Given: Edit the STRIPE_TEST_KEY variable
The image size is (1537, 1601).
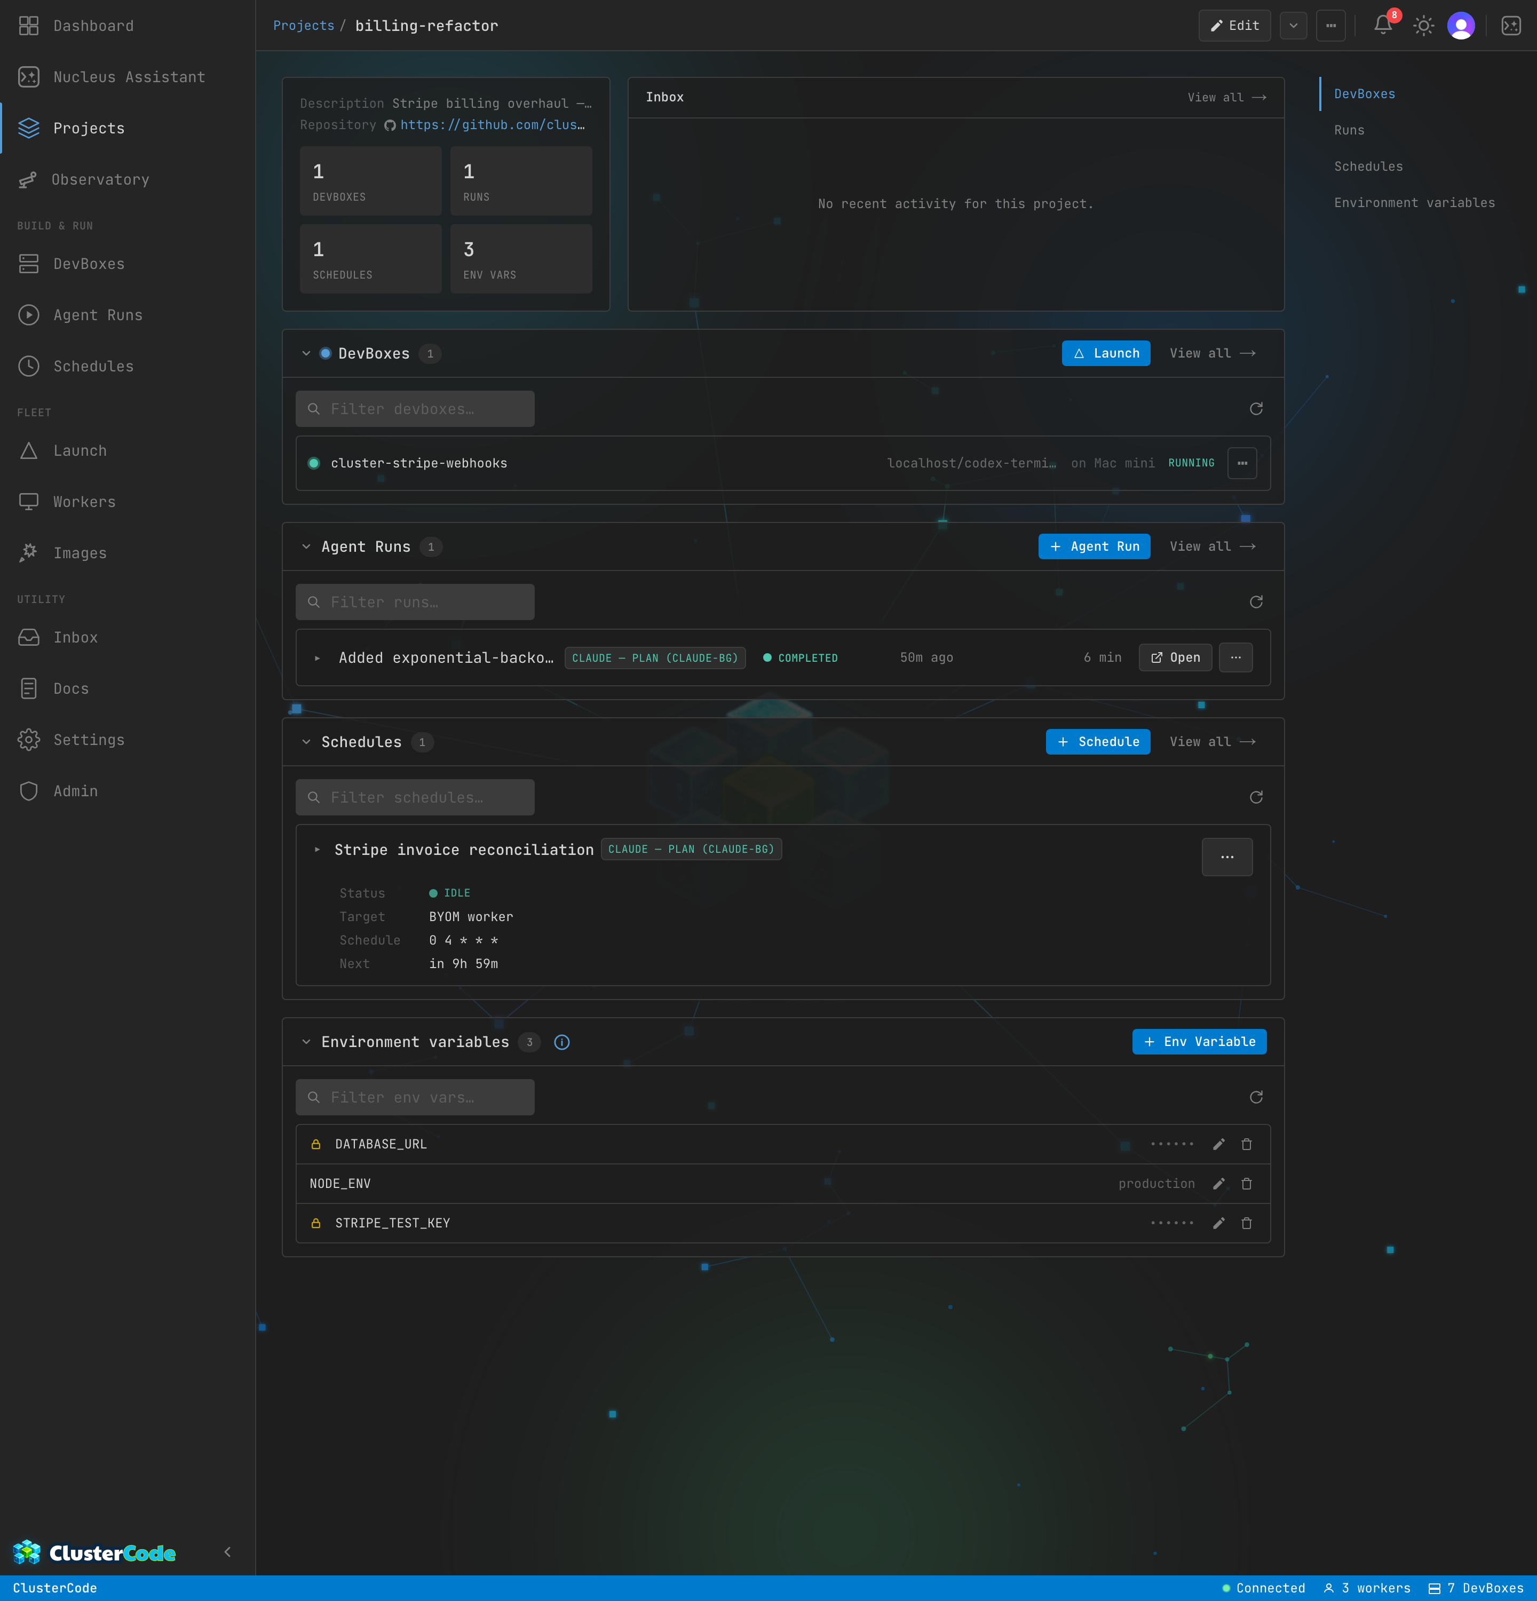Looking at the screenshot, I should [1218, 1223].
